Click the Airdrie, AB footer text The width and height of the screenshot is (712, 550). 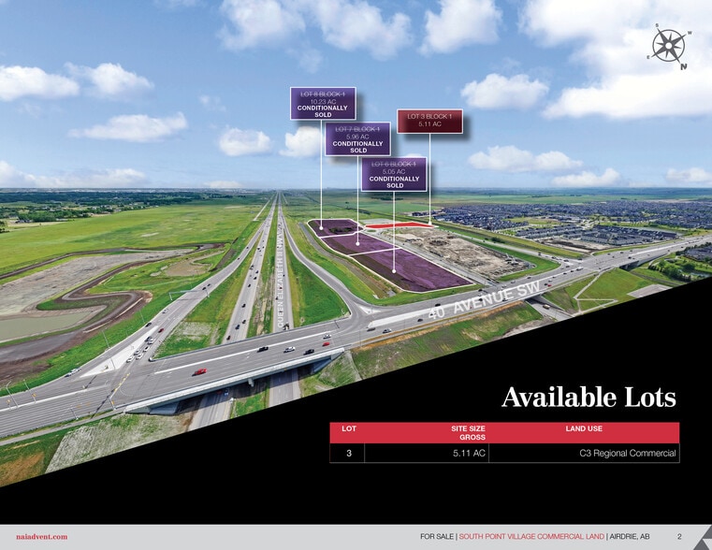(631, 537)
